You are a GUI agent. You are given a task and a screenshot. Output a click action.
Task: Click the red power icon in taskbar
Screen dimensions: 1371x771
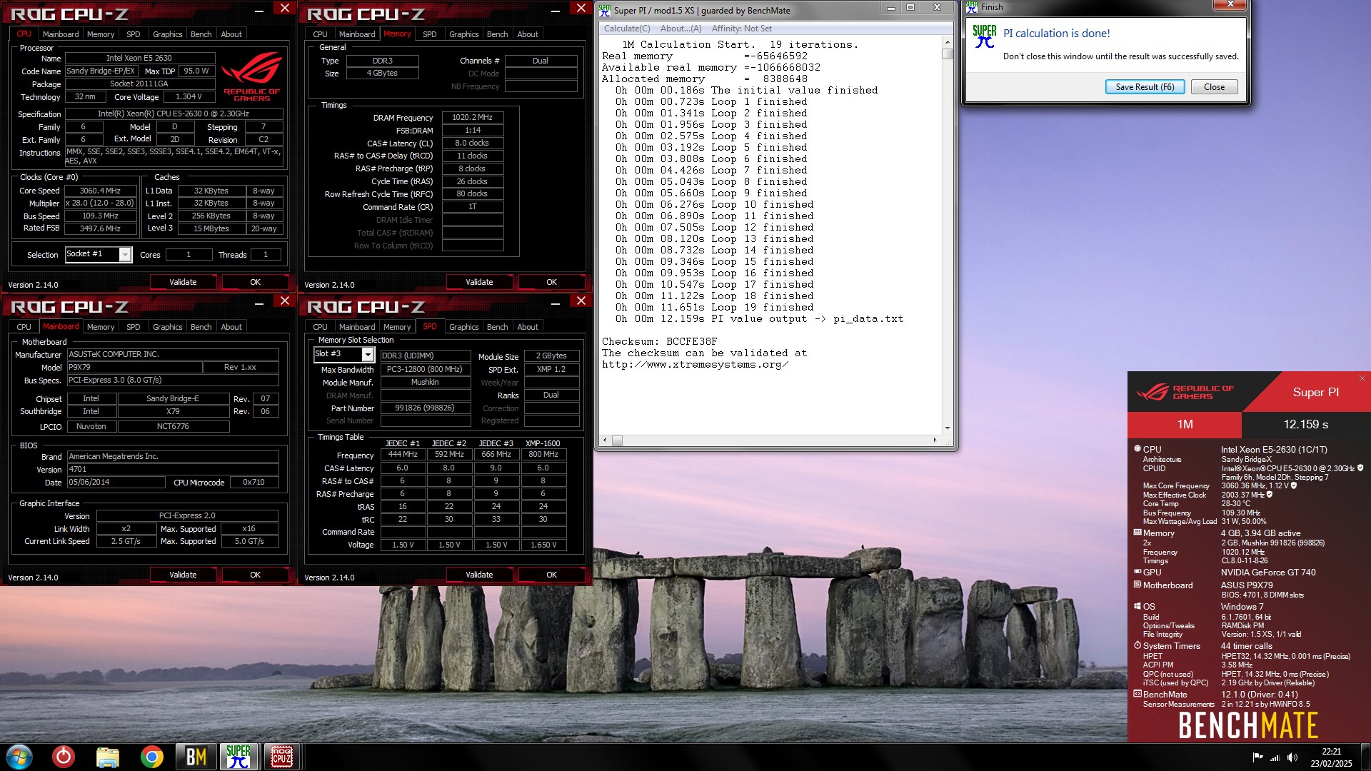(x=64, y=757)
